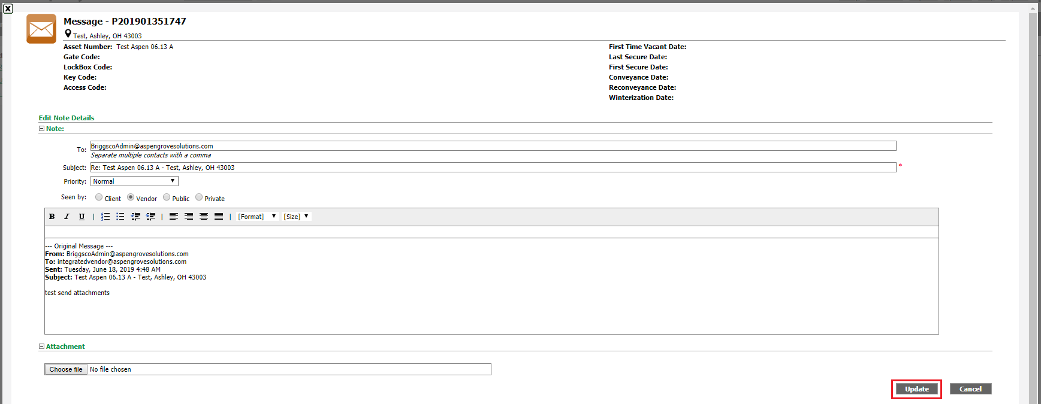Viewport: 1041px width, 404px height.
Task: Click into the Subject field
Action: pyautogui.click(x=493, y=168)
